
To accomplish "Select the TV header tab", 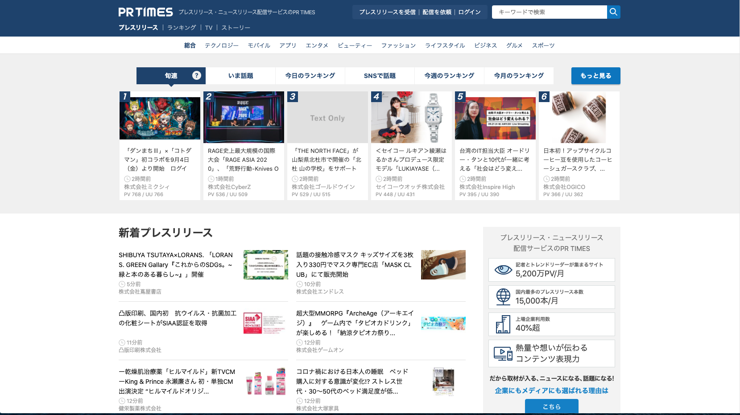I will (x=209, y=28).
